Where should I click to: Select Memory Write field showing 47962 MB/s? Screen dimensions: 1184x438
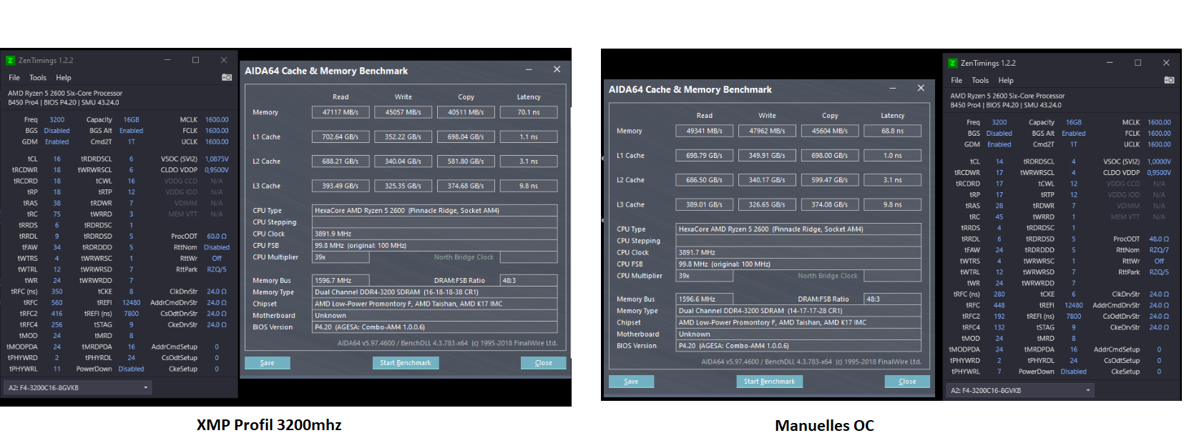click(767, 131)
